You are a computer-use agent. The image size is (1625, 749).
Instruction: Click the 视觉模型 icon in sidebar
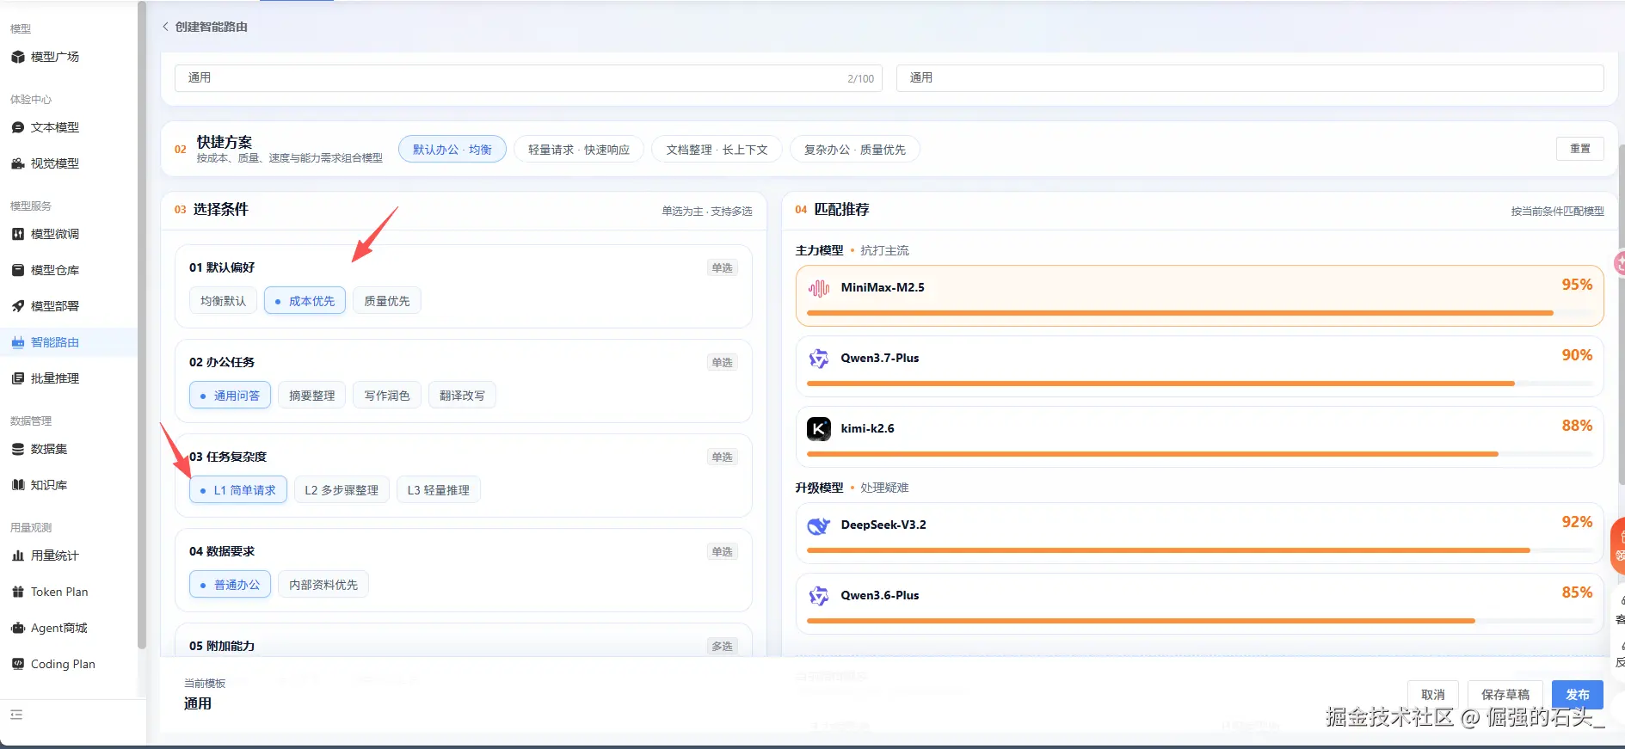pos(17,163)
